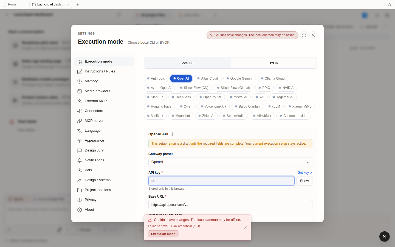Image resolution: width=395 pixels, height=247 pixels.
Task: Select the NVIDIA provider chip
Action: click(286, 88)
